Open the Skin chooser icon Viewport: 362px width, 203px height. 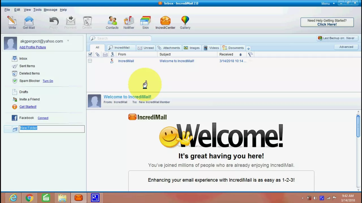click(145, 23)
